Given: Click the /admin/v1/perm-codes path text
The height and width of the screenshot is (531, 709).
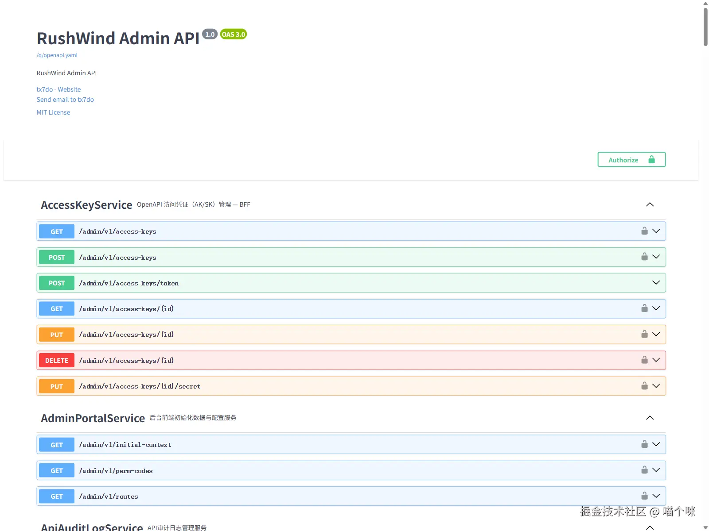Looking at the screenshot, I should point(116,471).
